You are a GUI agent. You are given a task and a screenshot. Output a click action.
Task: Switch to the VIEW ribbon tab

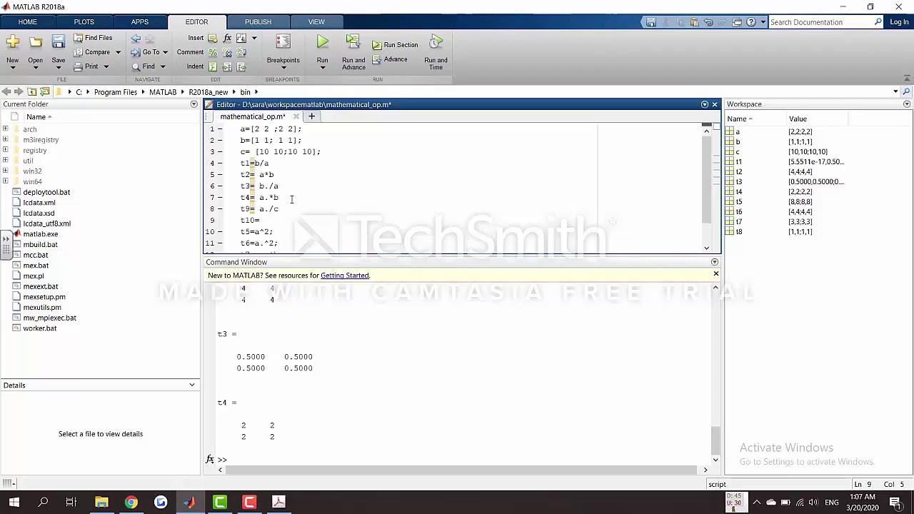tap(316, 21)
